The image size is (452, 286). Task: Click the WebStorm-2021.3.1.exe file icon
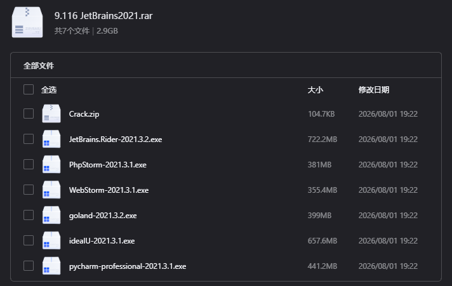[51, 190]
